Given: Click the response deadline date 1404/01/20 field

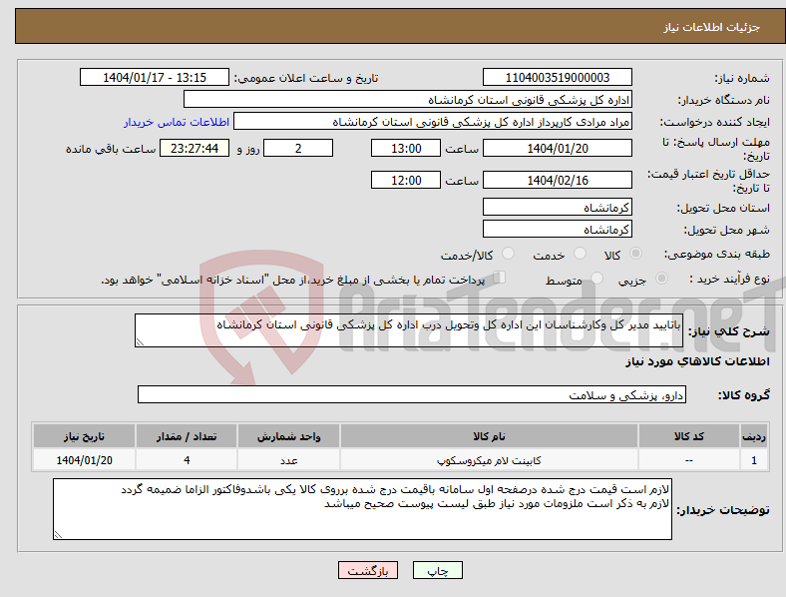Looking at the screenshot, I should click(x=558, y=148).
